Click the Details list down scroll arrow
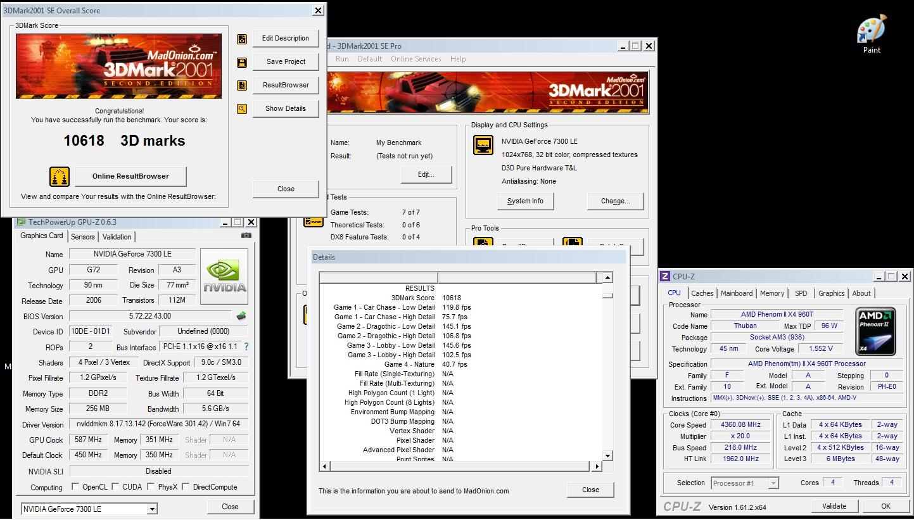The image size is (914, 520). coord(607,456)
